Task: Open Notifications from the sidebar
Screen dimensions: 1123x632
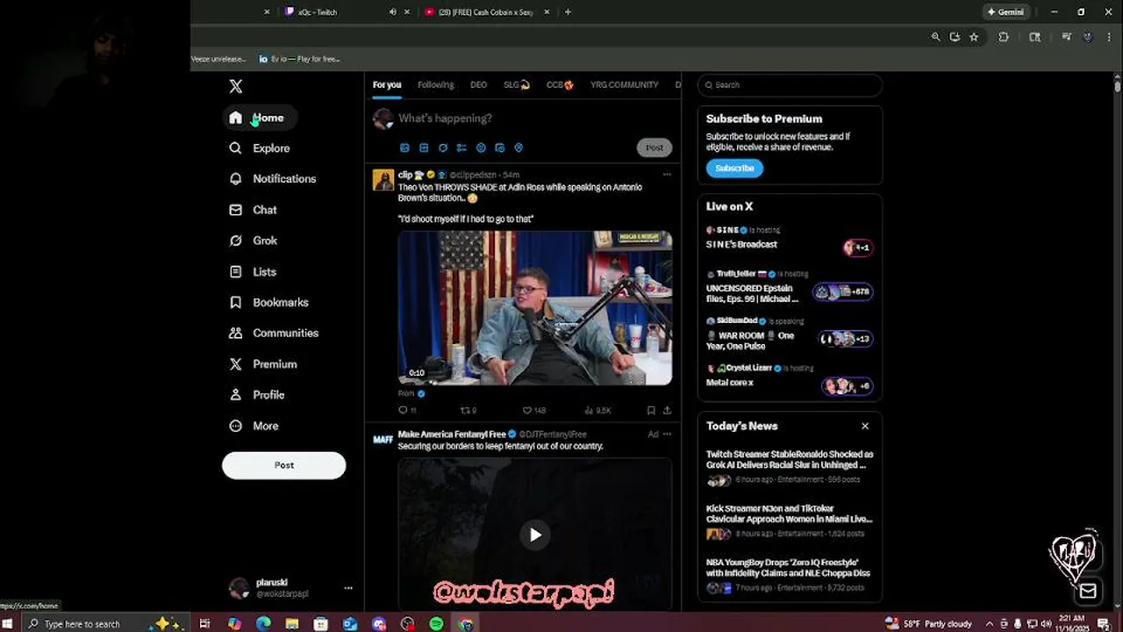Action: click(272, 179)
